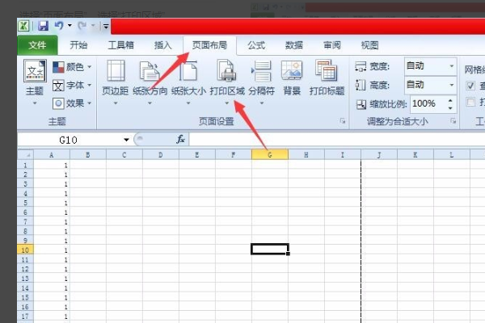This screenshot has height=323, width=485.
Task: Expand the arrow under 纸张大小
Action: point(188,103)
